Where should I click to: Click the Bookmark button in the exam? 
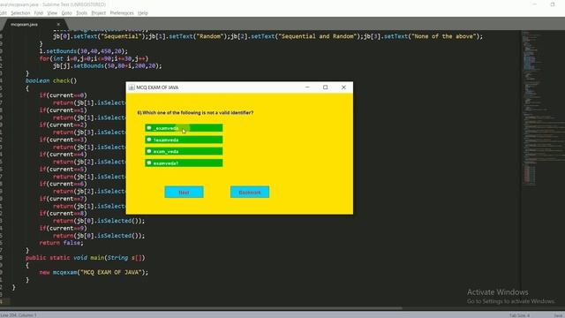(x=250, y=193)
